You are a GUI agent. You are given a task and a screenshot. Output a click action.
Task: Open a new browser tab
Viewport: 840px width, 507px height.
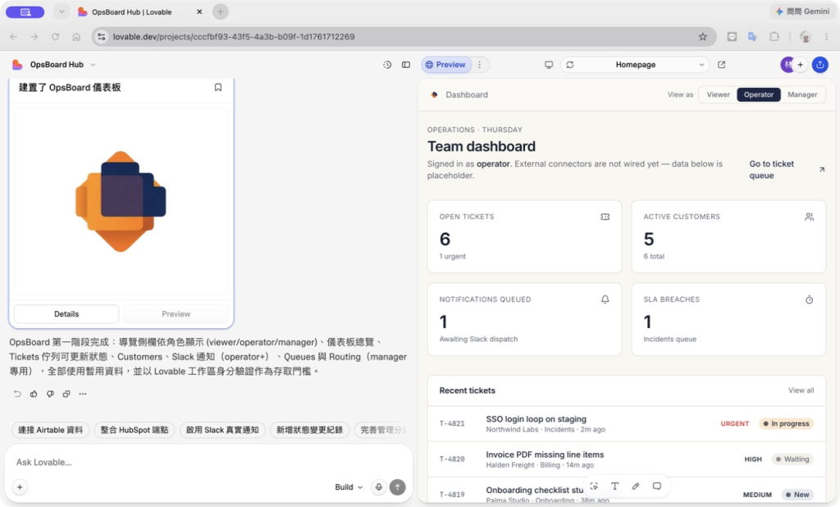point(220,11)
